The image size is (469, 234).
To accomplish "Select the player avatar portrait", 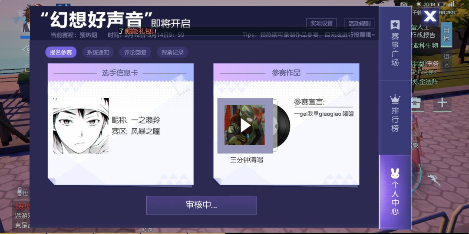I will pos(81,126).
